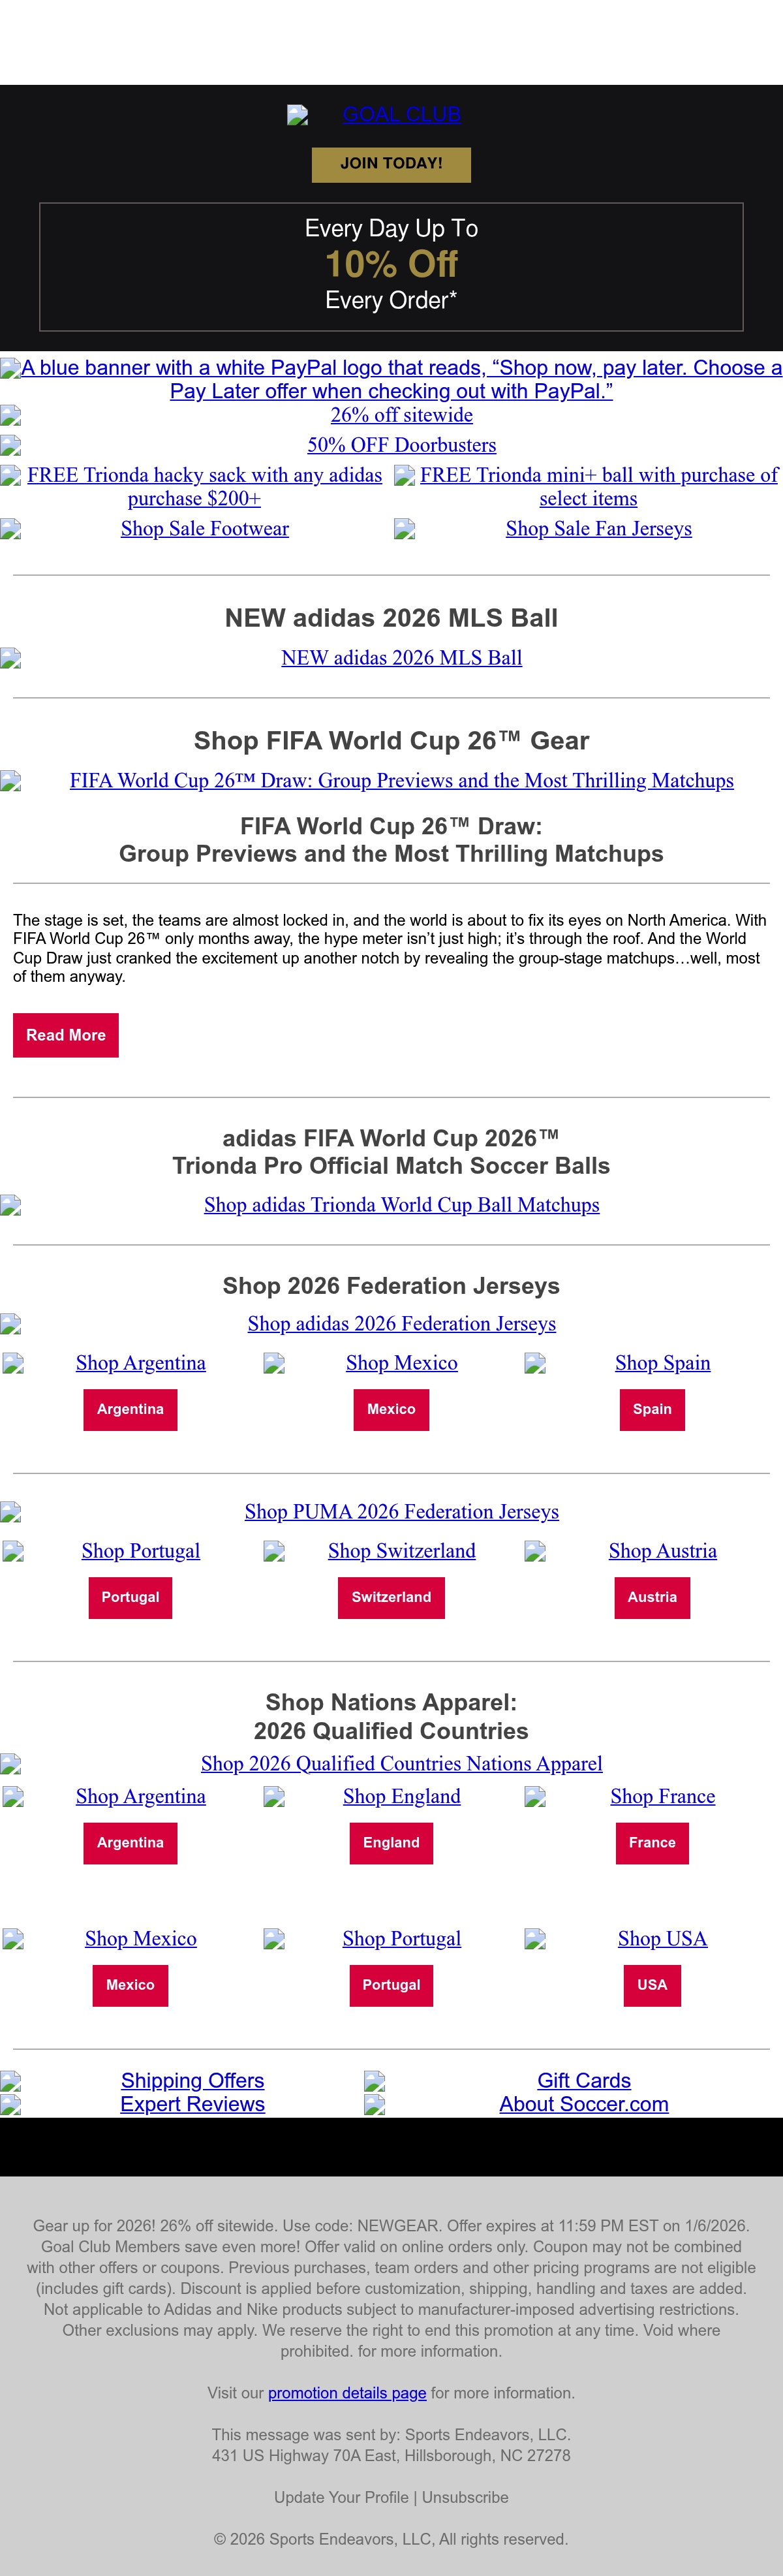Click the red Austria button
Viewport: 783px width, 2576px height.
click(652, 1597)
